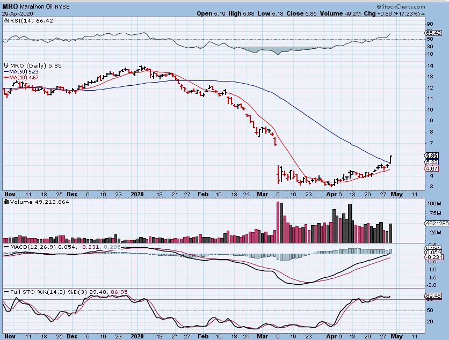
Task: Click the Chg +0.86 (+17.23%) value
Action: click(x=392, y=14)
